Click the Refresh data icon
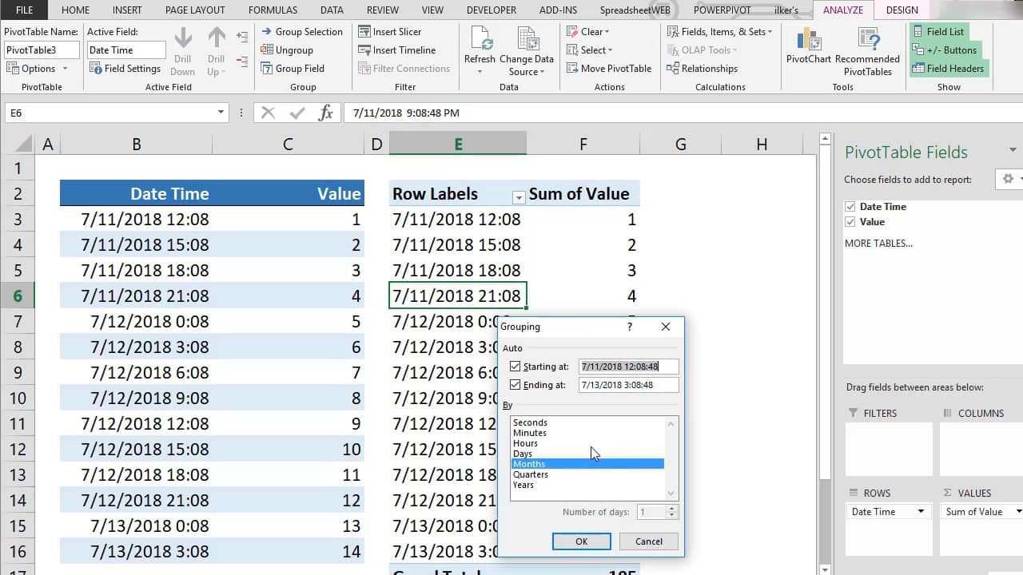 coord(480,40)
